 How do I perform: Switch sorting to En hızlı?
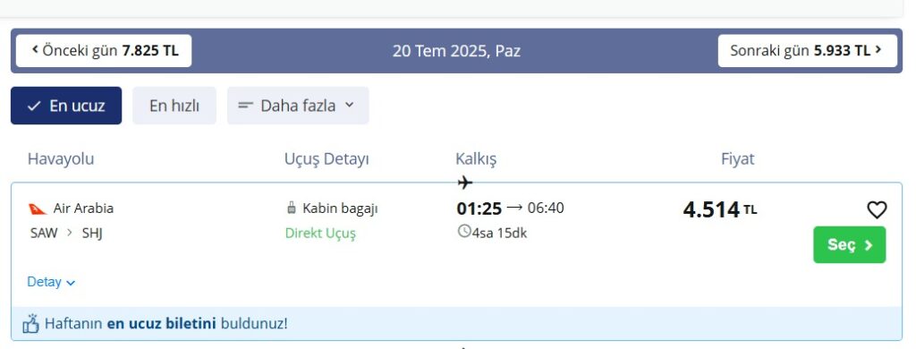coord(174,106)
